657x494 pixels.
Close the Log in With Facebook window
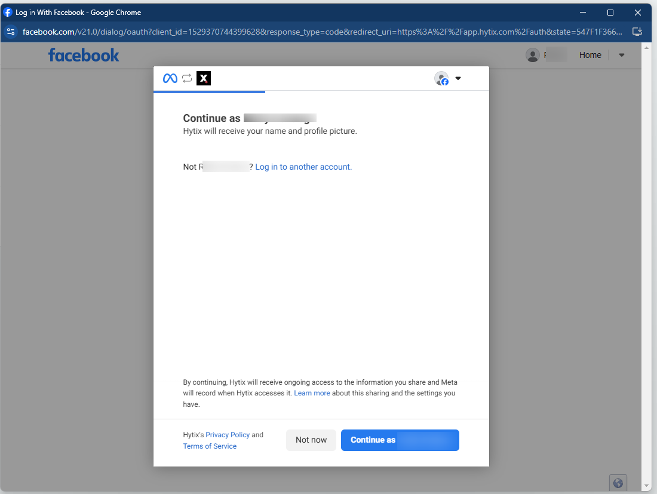(x=638, y=13)
